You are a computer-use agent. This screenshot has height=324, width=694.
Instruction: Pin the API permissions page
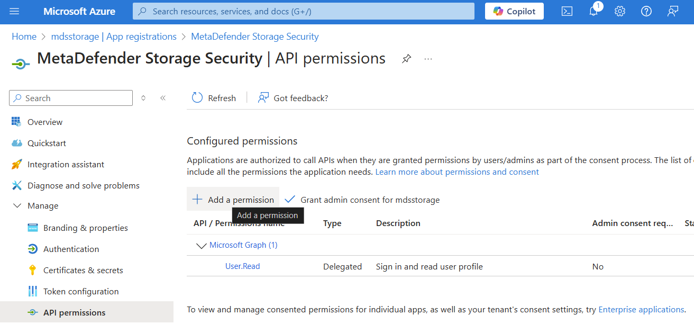pyautogui.click(x=406, y=59)
